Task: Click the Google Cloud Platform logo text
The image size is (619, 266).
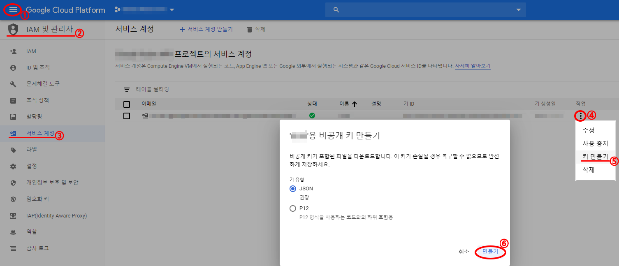Action: coord(66,10)
